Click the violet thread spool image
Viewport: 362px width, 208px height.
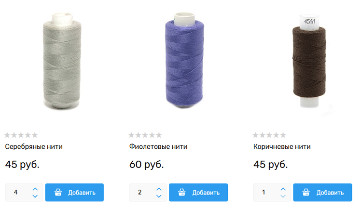pyautogui.click(x=184, y=60)
